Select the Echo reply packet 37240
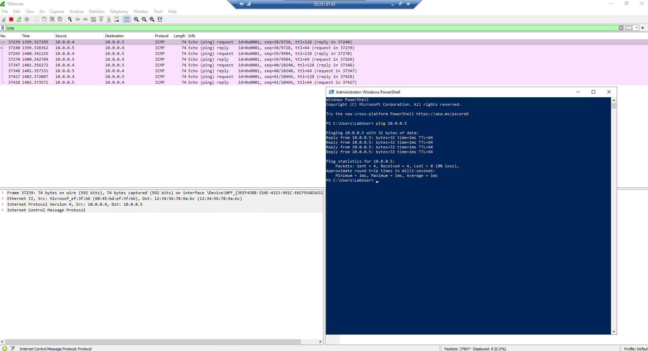This screenshot has height=351, width=648. point(136,48)
